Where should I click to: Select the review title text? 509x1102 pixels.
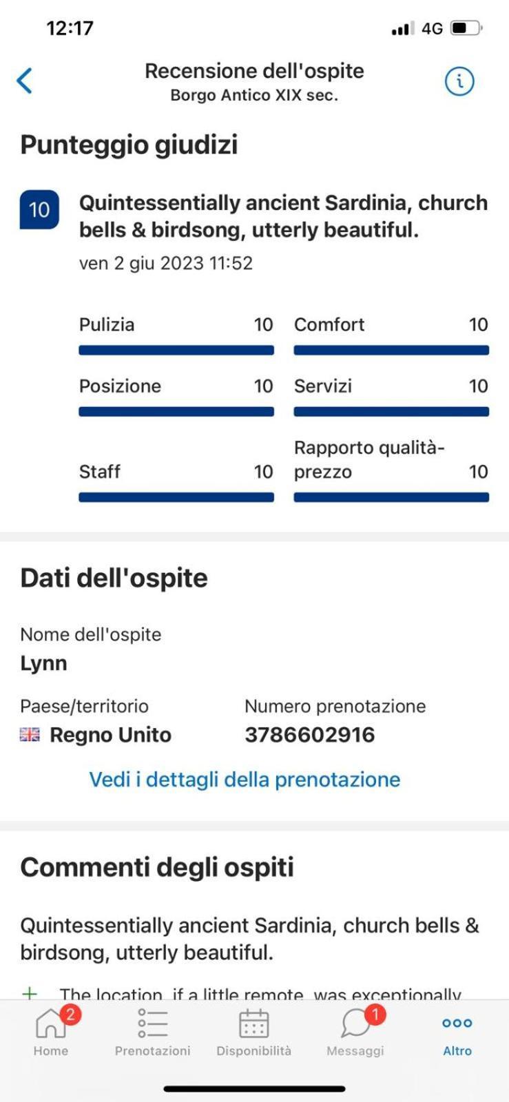point(283,216)
